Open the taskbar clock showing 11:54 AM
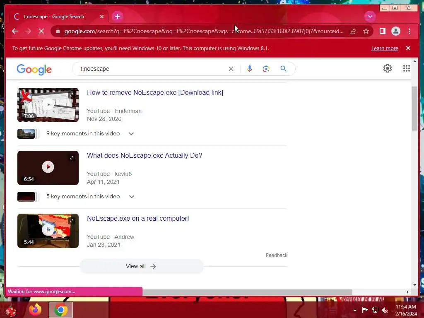This screenshot has height=318, width=424. tap(406, 310)
